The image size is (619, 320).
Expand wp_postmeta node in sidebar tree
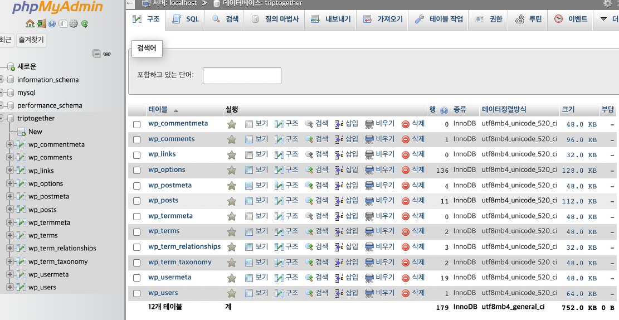(x=10, y=196)
